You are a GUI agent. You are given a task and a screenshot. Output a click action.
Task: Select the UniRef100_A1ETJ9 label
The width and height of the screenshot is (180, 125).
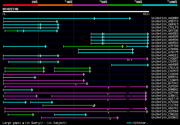pyautogui.click(x=165, y=99)
